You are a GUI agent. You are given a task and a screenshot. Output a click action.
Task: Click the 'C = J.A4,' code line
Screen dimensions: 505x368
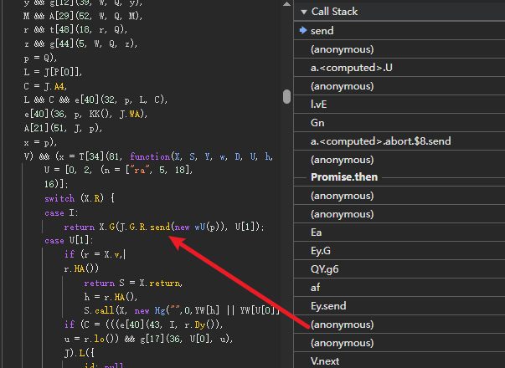[45, 86]
